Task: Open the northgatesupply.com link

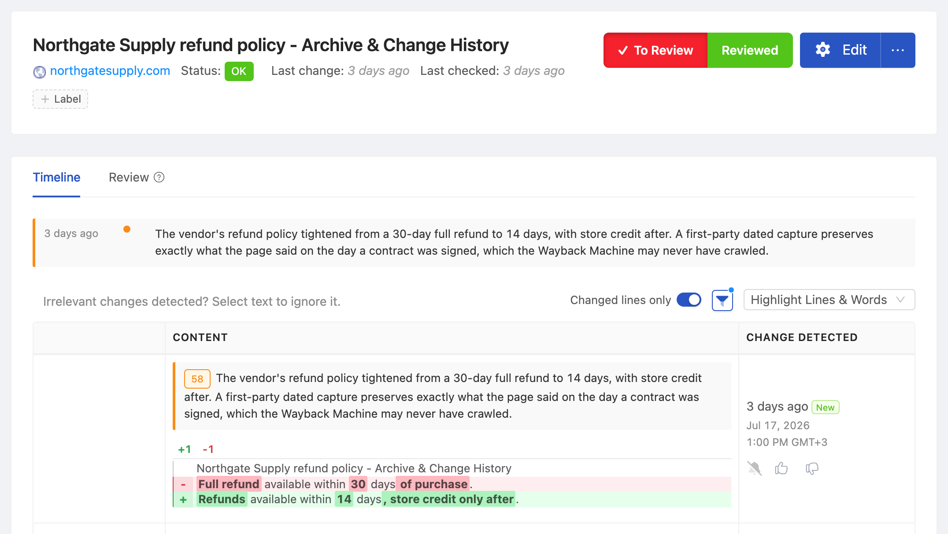Action: [x=110, y=71]
